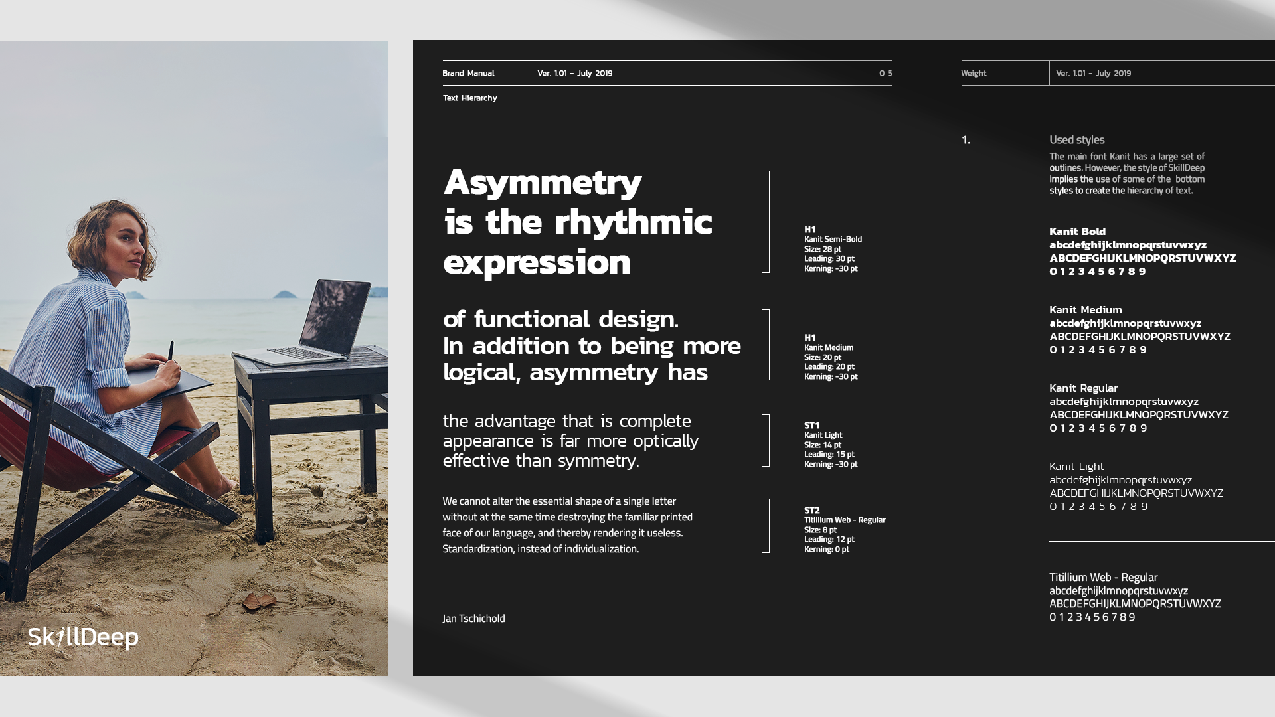
Task: Click the Text Hierarchy section title
Action: pos(470,98)
